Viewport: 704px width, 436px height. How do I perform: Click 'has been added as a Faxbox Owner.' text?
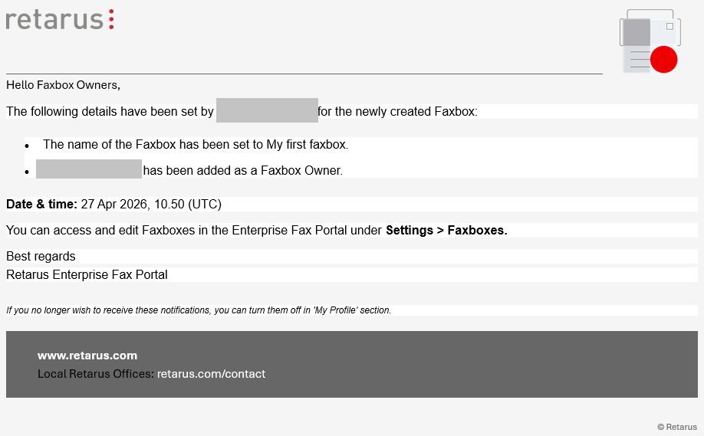point(243,170)
